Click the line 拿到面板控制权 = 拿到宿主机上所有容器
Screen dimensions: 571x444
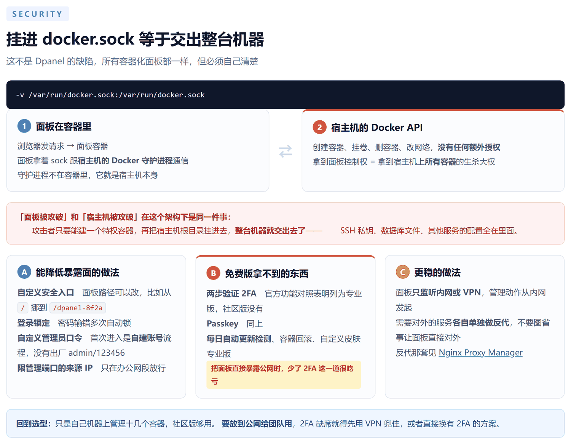click(404, 162)
